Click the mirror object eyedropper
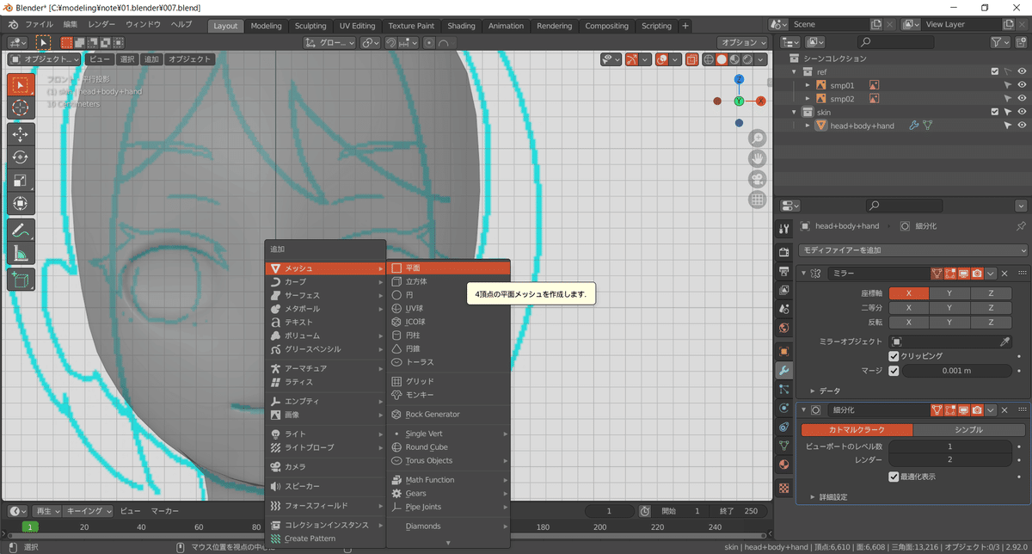1032x554 pixels. tap(1004, 342)
